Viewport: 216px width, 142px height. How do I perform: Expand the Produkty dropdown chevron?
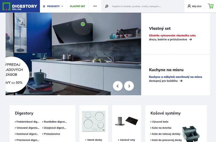(x=62, y=6)
